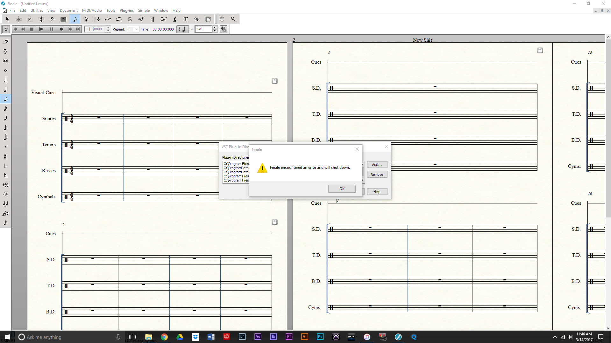Image resolution: width=611 pixels, height=343 pixels.
Task: Open the tempo beat-unit note selector
Action: click(x=182, y=29)
